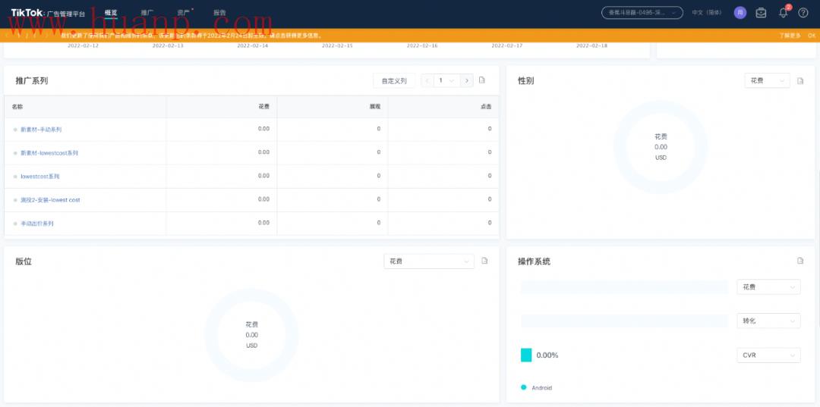
Task: Dismiss the banner with OK
Action: tap(812, 36)
